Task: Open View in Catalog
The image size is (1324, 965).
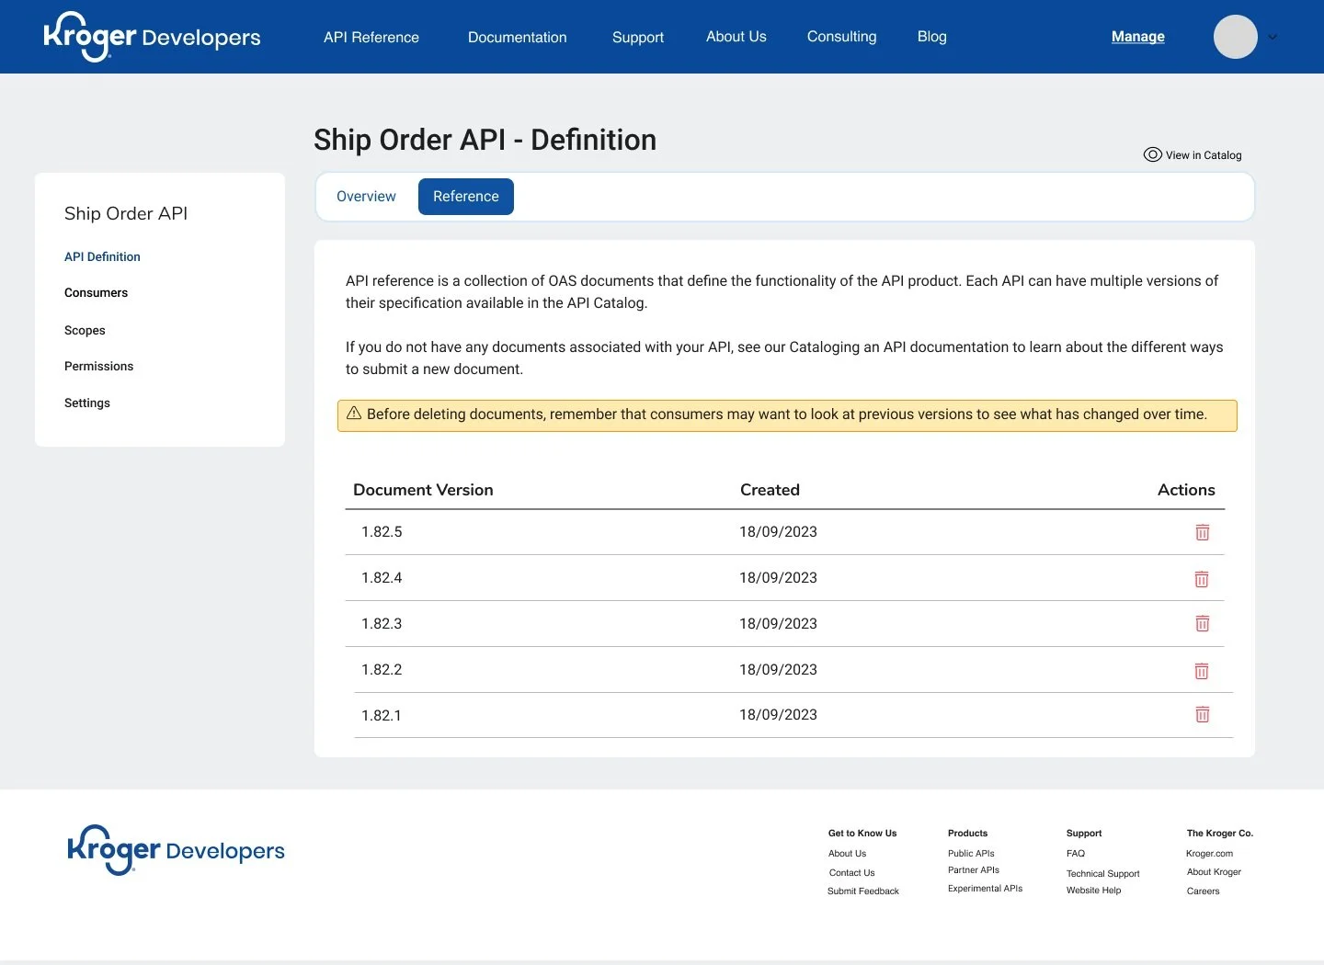Action: click(1193, 154)
